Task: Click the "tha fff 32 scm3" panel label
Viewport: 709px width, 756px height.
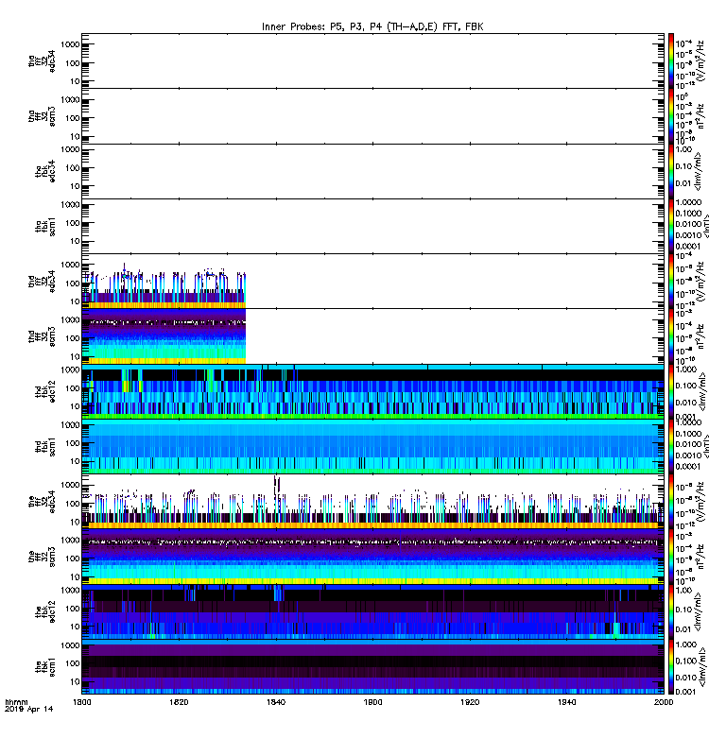Action: [x=42, y=116]
